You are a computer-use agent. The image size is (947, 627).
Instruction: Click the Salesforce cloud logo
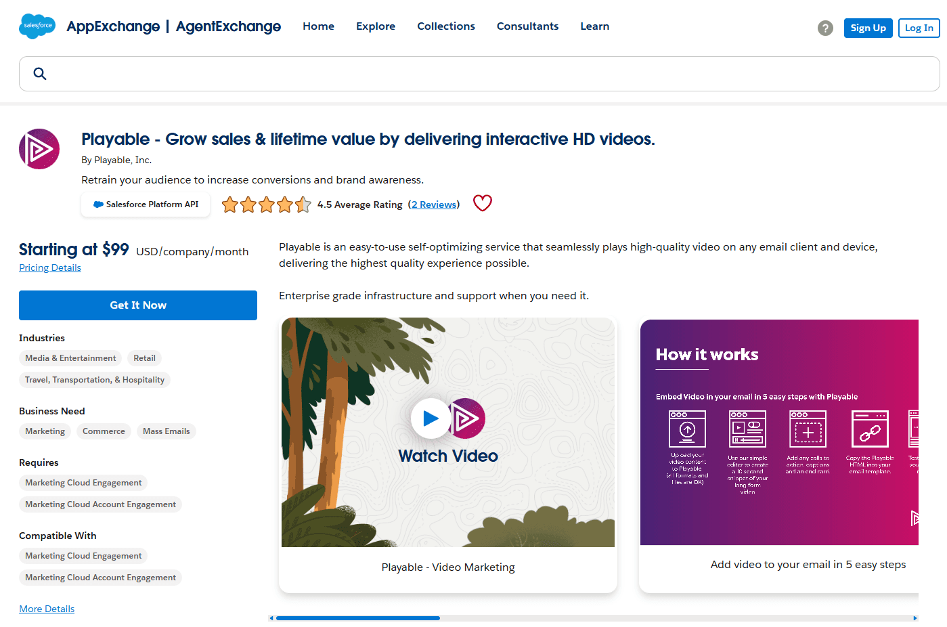point(37,26)
